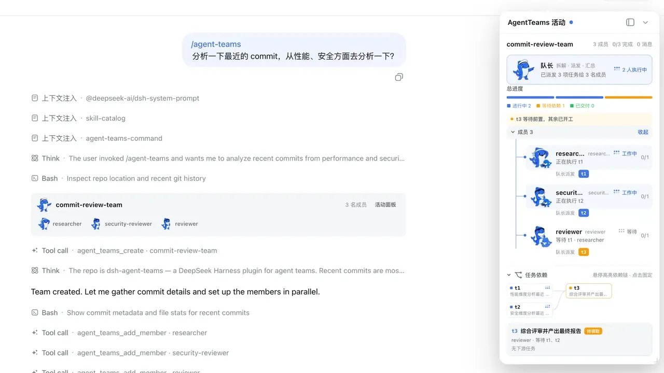Screen dimensions: 664x373
Task: Click the 等待依赖 1 legend item
Action: point(550,106)
